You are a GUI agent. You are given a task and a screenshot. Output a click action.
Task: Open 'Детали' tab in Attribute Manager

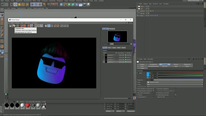click(x=176, y=64)
